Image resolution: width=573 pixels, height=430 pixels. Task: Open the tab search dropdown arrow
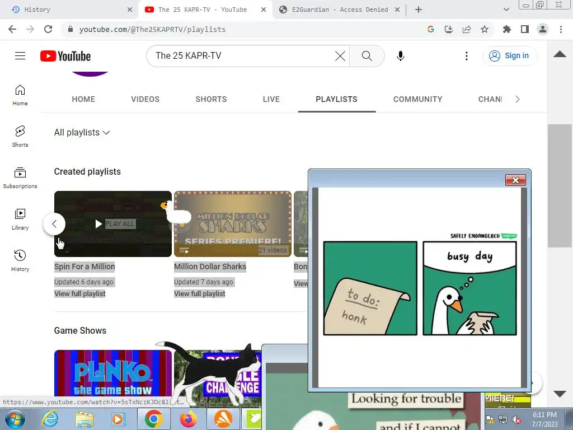pos(506,10)
